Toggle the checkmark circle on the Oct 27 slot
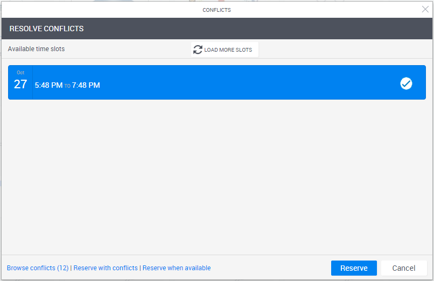Viewport: 434px width, 281px height. [x=406, y=83]
